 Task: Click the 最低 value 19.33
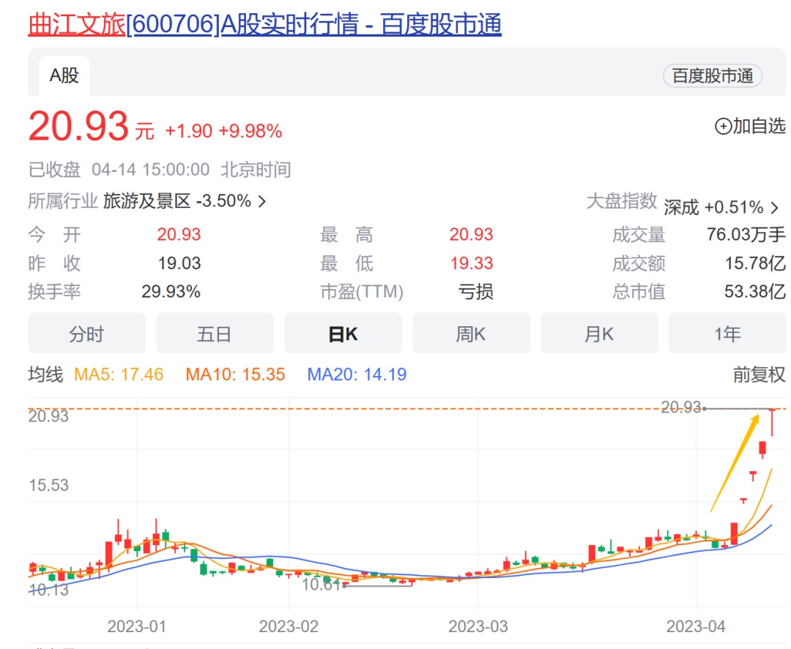click(x=471, y=263)
